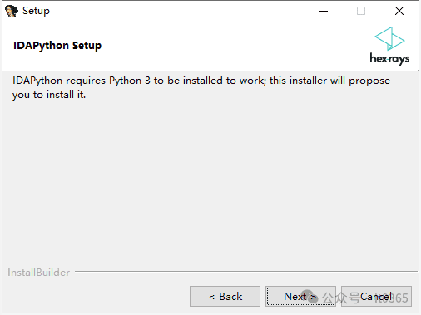The width and height of the screenshot is (421, 315).
Task: Cancel the IDAPython setup
Action: click(x=376, y=297)
